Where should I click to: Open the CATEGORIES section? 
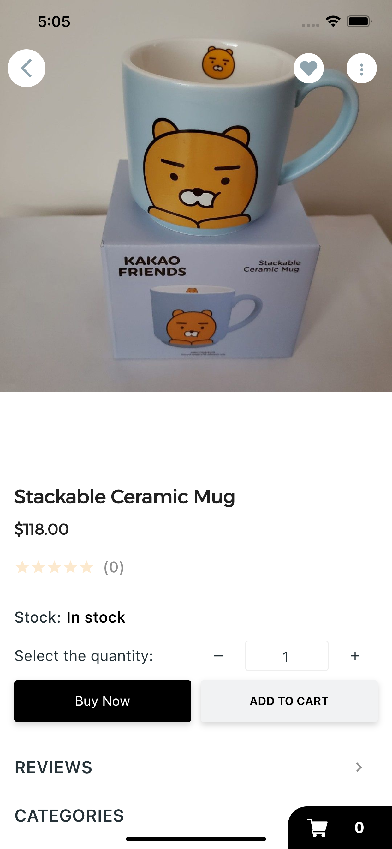(69, 816)
